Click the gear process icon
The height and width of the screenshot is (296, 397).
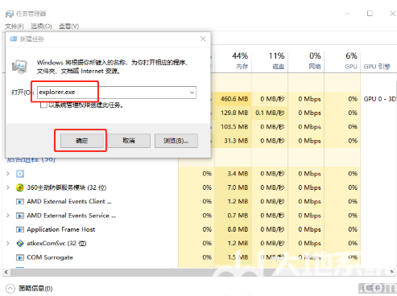click(20, 174)
